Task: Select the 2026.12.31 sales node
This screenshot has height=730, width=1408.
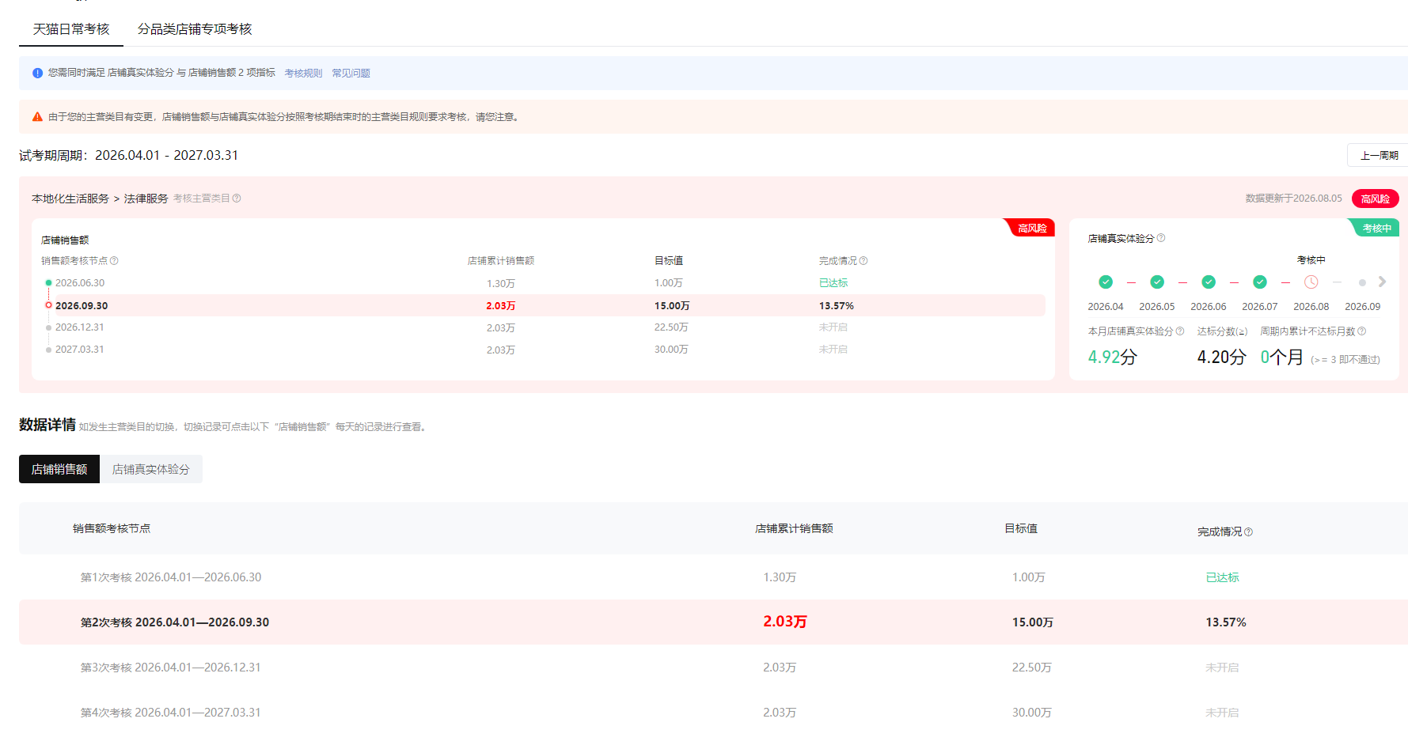Action: [x=80, y=327]
